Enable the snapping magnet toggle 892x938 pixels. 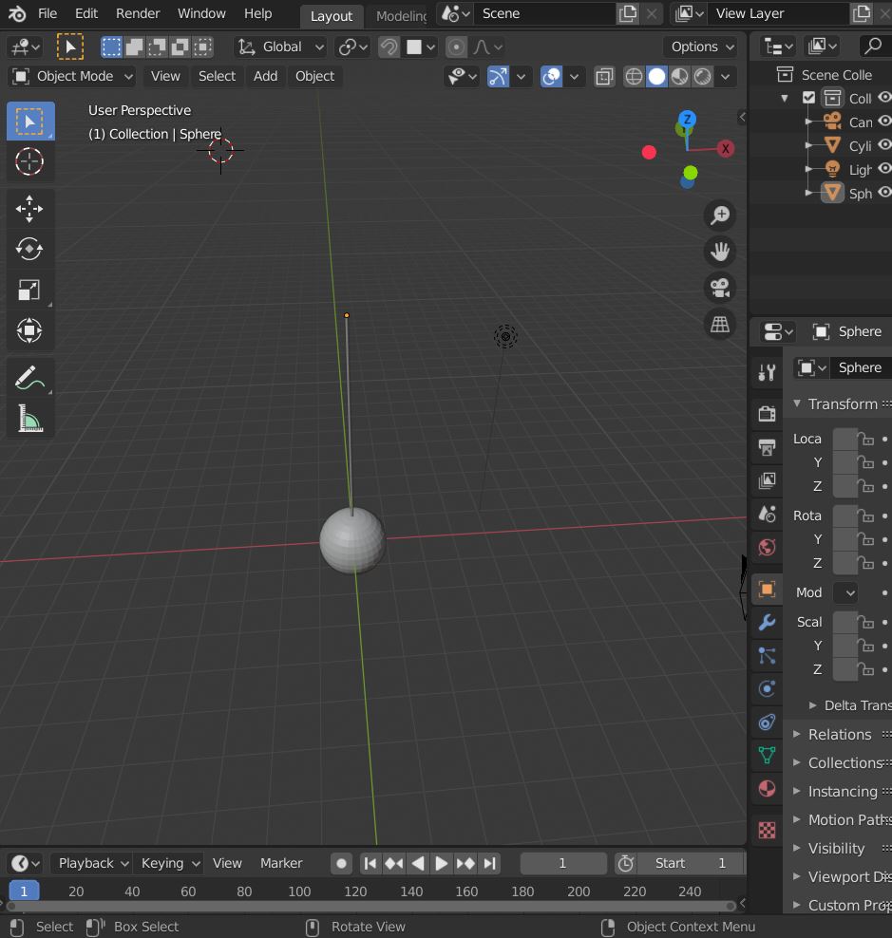point(389,47)
